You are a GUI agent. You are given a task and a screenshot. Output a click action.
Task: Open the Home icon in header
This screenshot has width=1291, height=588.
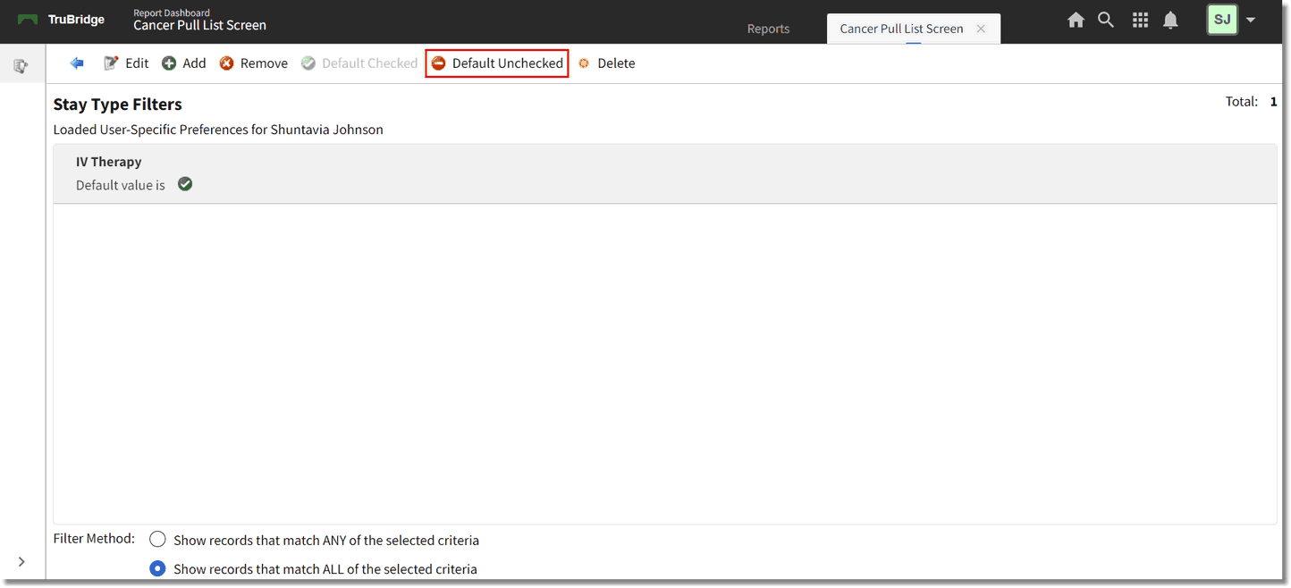(1076, 20)
